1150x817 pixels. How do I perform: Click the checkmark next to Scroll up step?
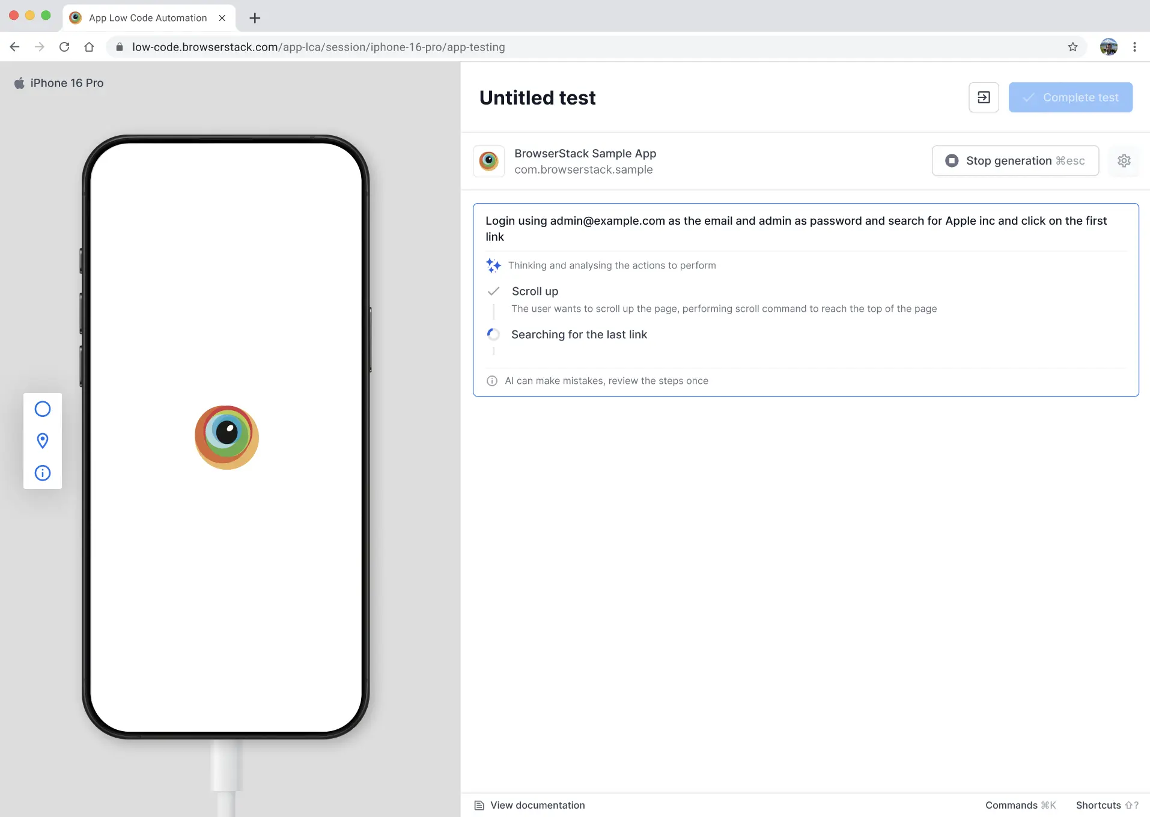click(x=493, y=291)
